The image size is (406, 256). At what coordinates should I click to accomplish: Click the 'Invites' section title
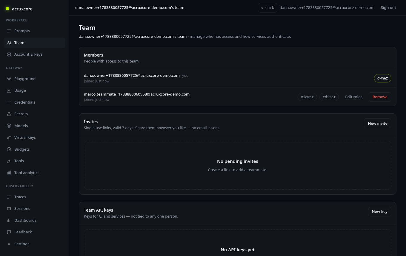point(91,122)
